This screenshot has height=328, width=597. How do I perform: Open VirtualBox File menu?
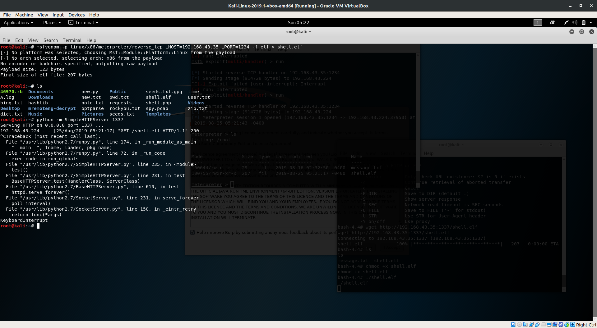click(7, 15)
